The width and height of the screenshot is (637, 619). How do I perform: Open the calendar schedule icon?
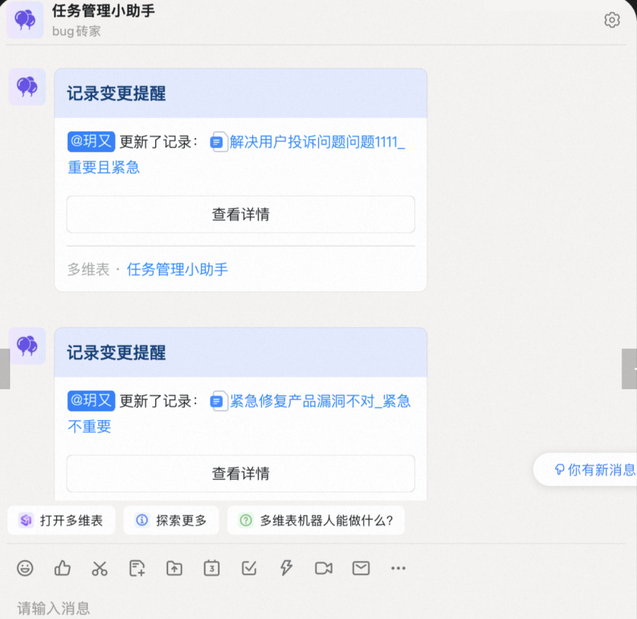(212, 568)
